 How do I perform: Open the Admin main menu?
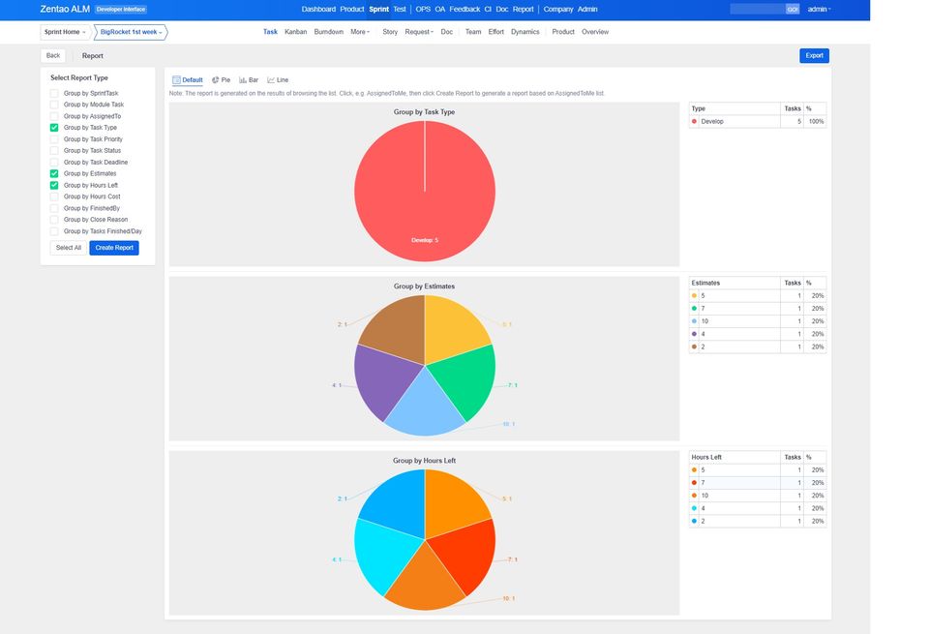click(587, 9)
